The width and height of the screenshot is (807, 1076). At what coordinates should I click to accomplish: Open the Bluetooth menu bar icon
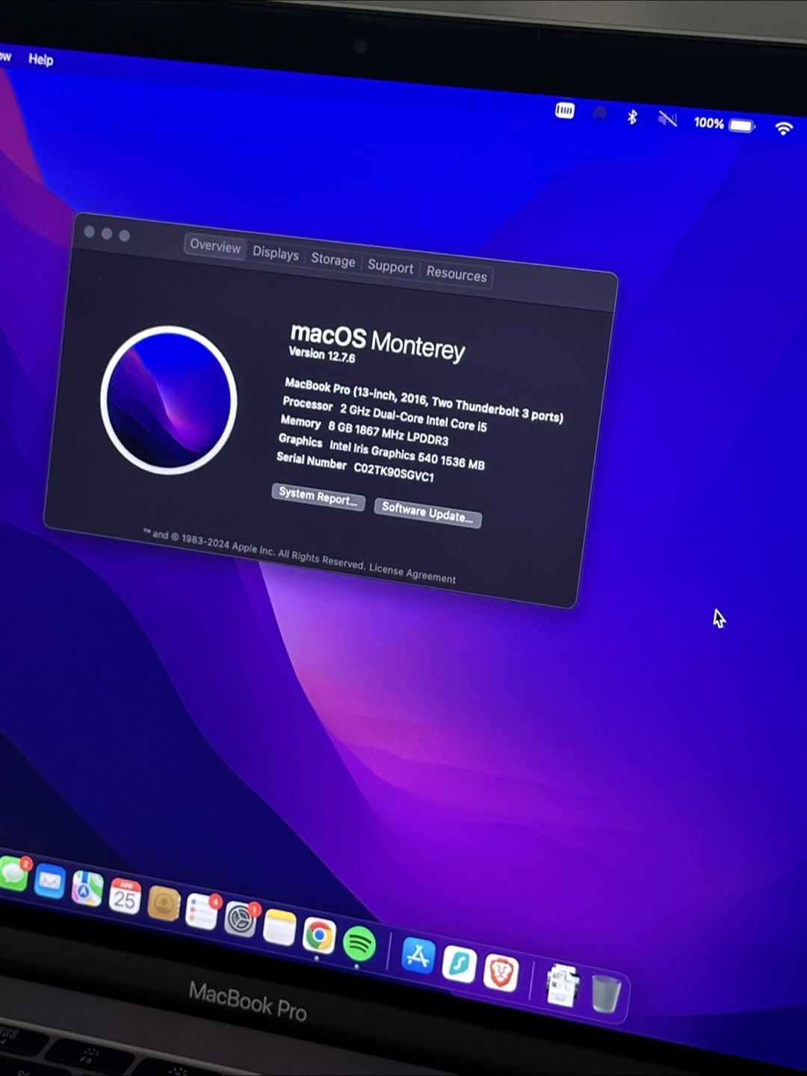pyautogui.click(x=632, y=117)
